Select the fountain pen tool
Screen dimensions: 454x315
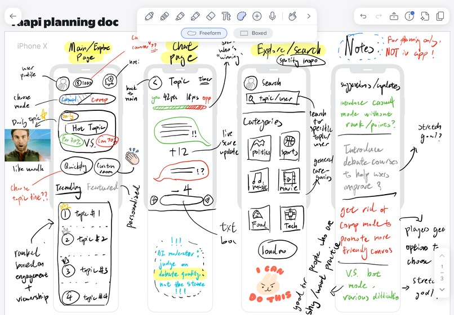195,16
